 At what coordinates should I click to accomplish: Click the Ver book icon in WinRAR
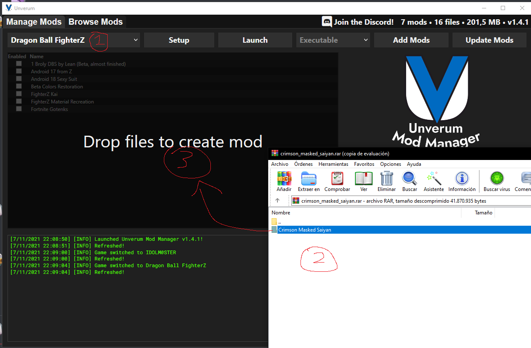click(x=363, y=178)
